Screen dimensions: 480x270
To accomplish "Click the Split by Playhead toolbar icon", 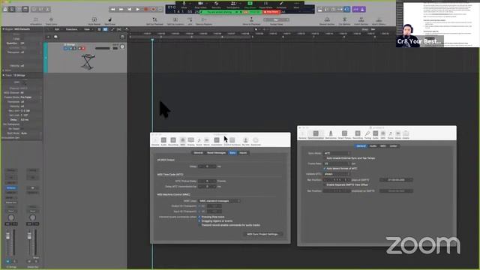I will point(154,21).
